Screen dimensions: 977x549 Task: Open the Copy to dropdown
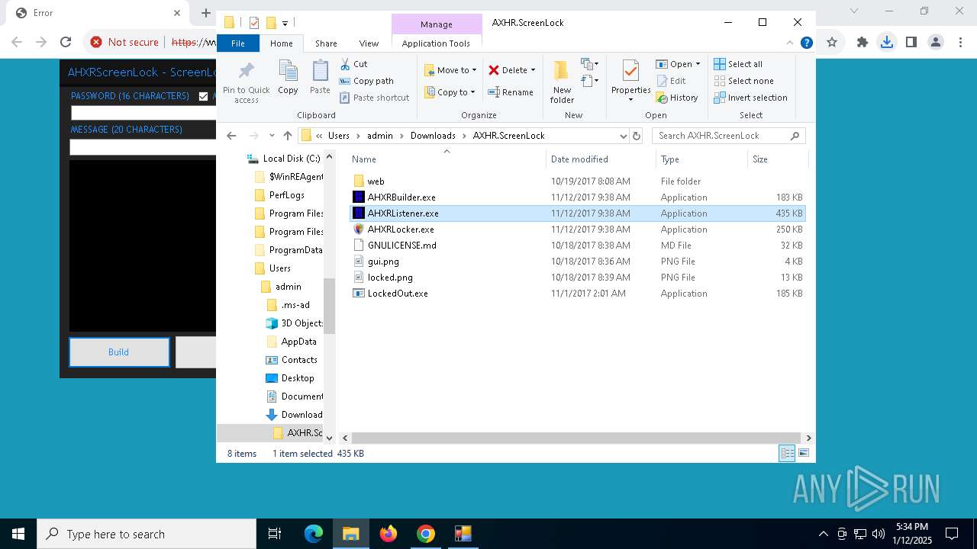pyautogui.click(x=450, y=92)
